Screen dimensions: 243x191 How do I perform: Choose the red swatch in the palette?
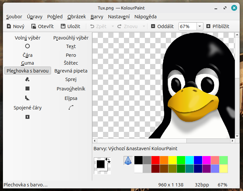(155, 160)
